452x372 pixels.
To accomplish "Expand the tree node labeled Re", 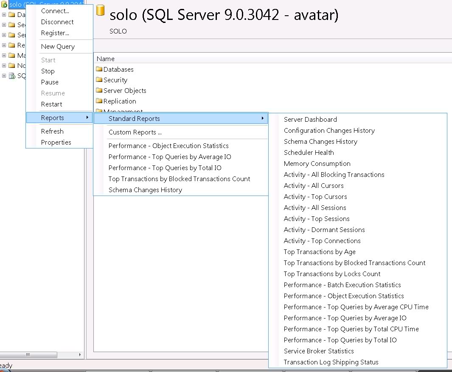I will pos(4,45).
